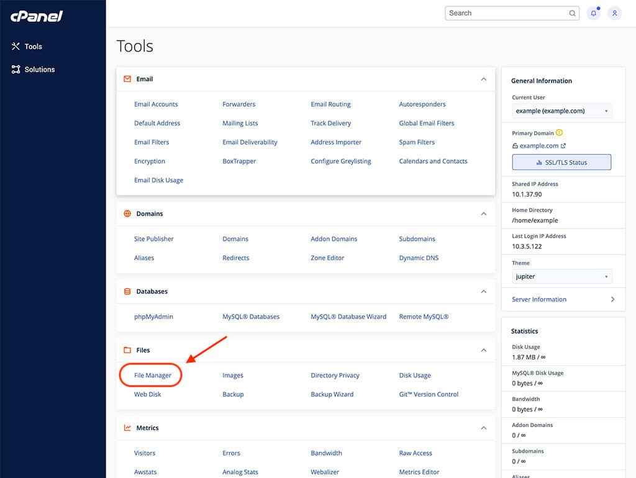Click the Files section folder icon

(126, 350)
